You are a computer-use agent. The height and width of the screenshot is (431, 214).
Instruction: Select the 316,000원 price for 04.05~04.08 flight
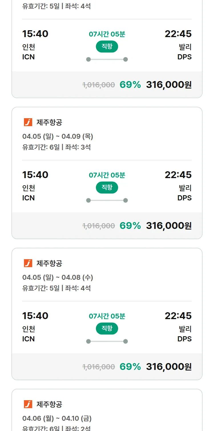tap(169, 367)
